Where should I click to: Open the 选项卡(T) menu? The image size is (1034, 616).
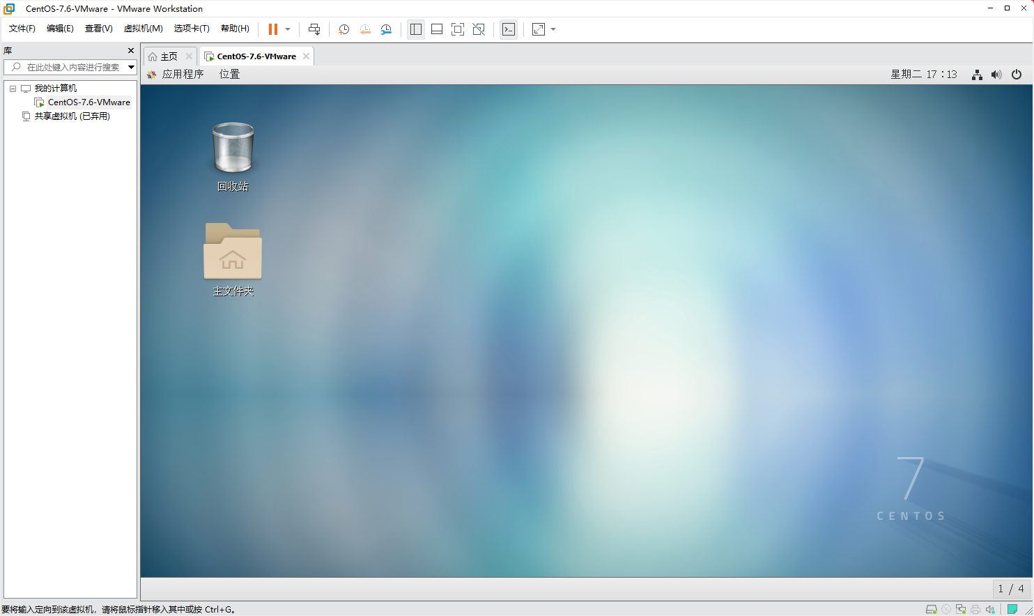[x=192, y=29]
